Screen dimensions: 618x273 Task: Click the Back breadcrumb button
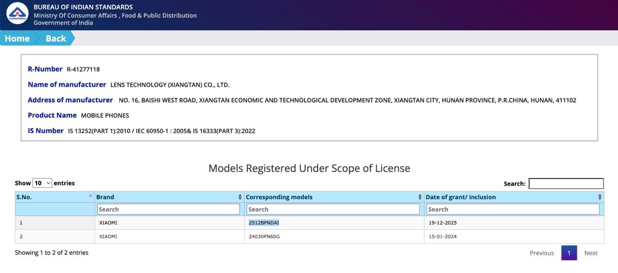click(56, 39)
